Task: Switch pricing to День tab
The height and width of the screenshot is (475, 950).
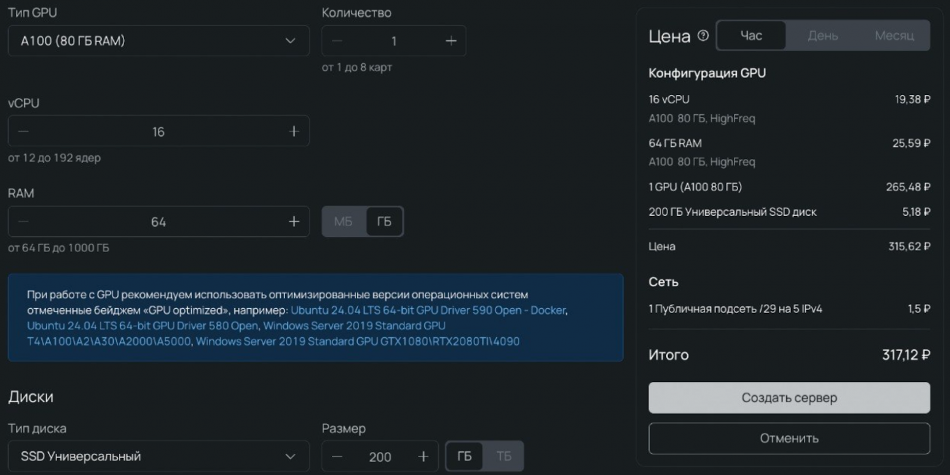Action: (x=822, y=35)
